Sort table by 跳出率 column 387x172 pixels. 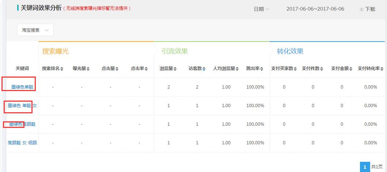click(262, 69)
